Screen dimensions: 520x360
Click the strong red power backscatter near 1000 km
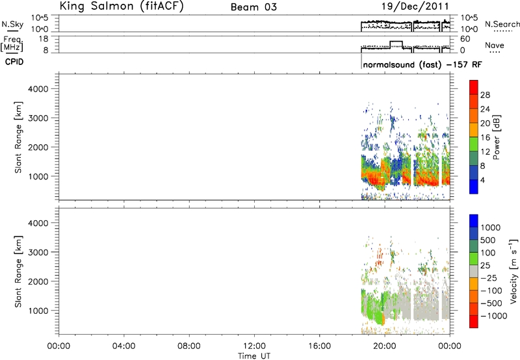[x=375, y=180]
